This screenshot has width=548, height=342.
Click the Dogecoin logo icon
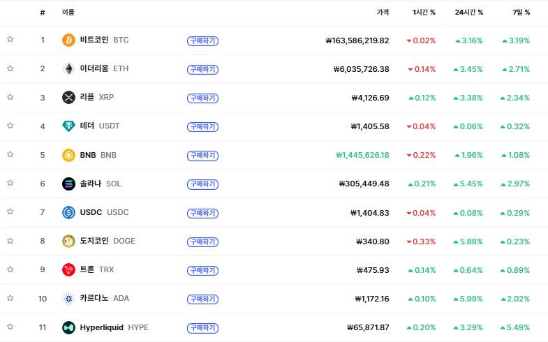(x=68, y=241)
